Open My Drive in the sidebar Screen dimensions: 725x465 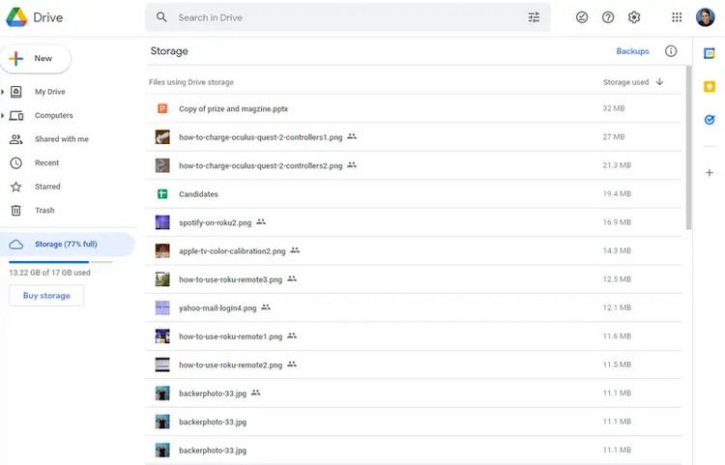50,92
